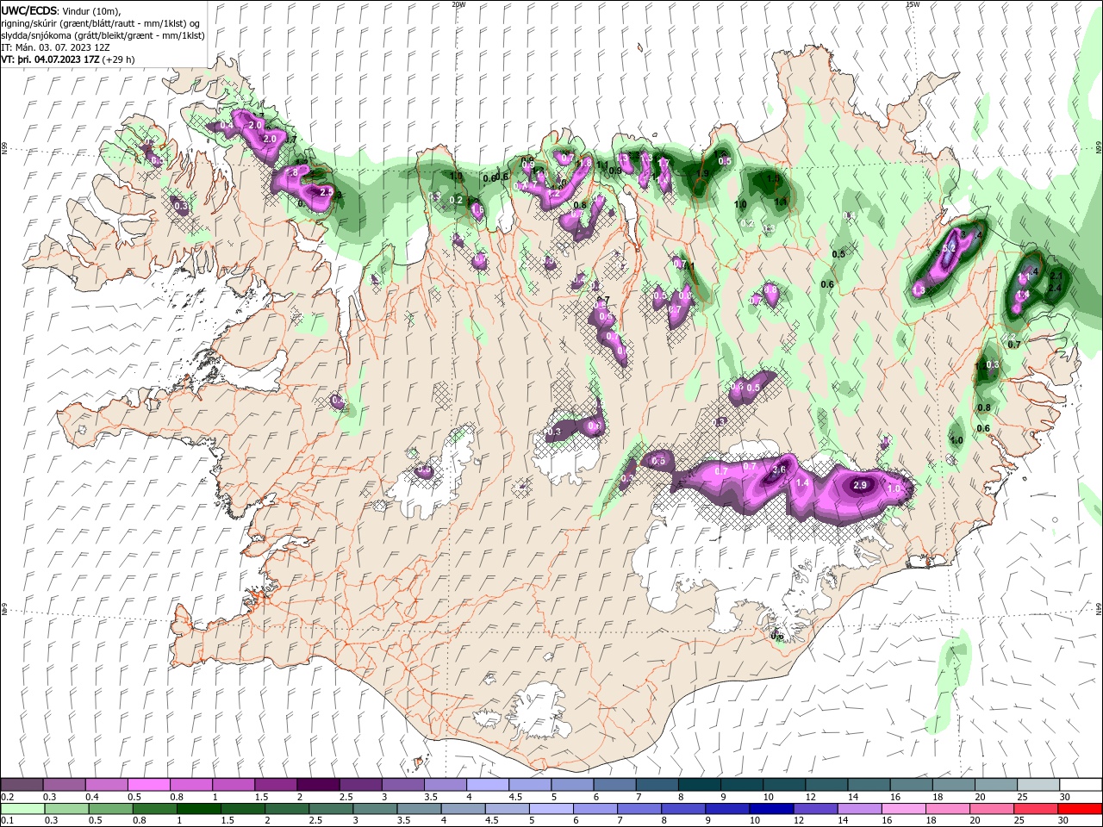This screenshot has width=1103, height=827.
Task: Pick the lavender swatch above upper-row 4
Action: [487, 785]
